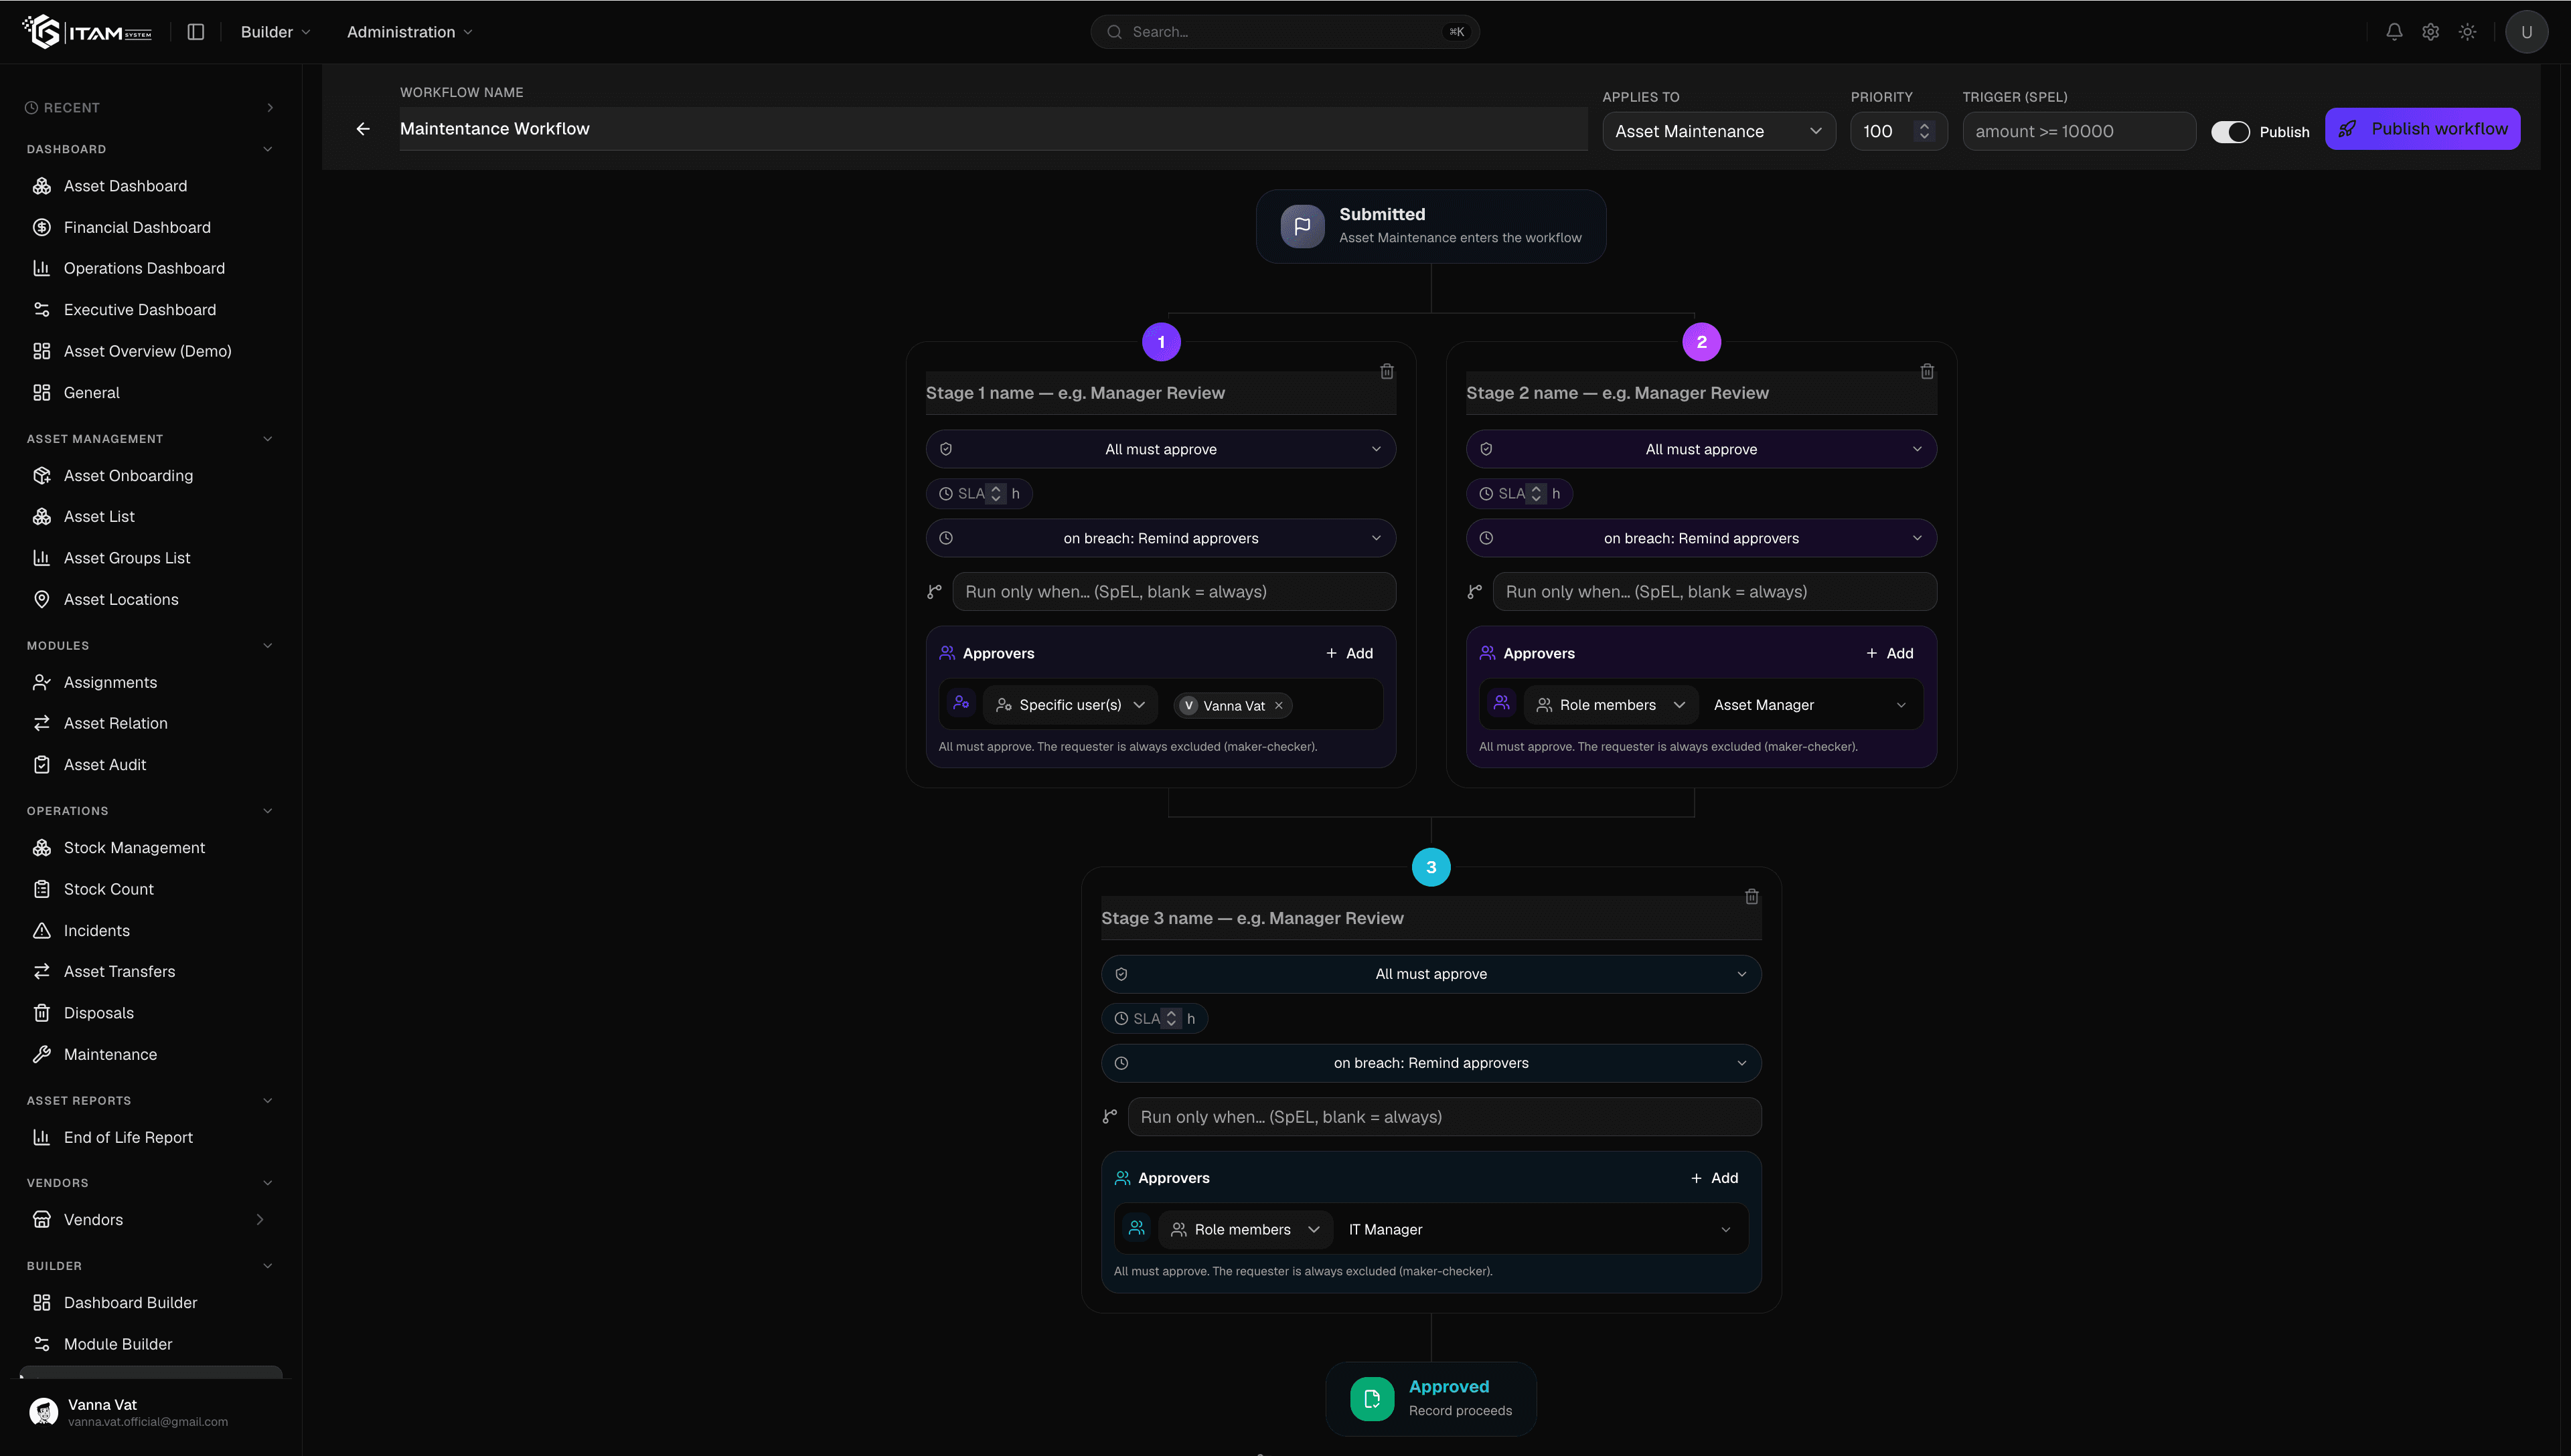The width and height of the screenshot is (2571, 1456).
Task: Collapse the Dashboard sidebar section
Action: tap(267, 149)
